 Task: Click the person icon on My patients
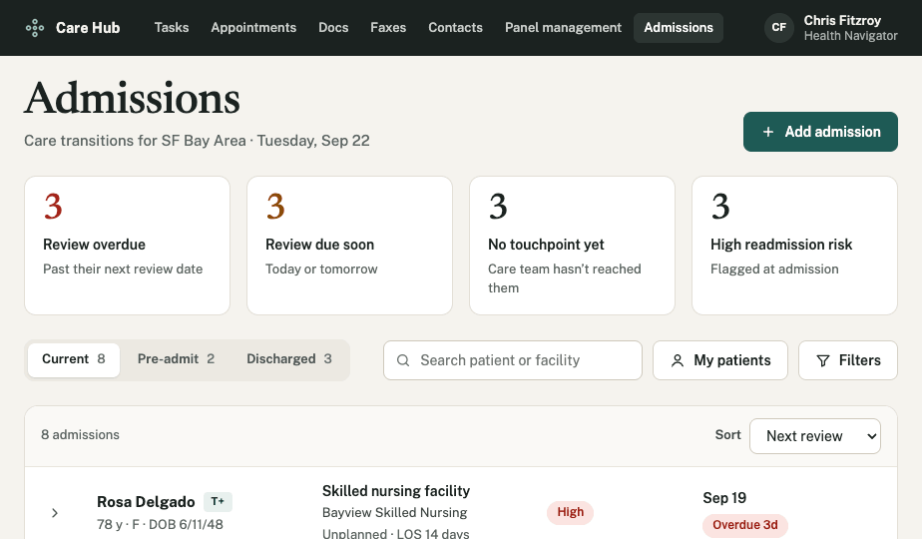click(678, 360)
